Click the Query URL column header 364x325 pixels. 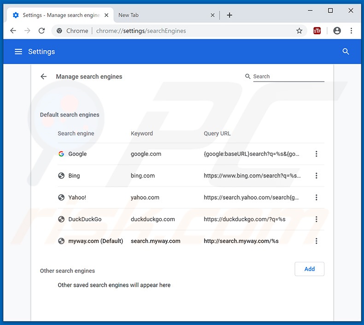(217, 133)
